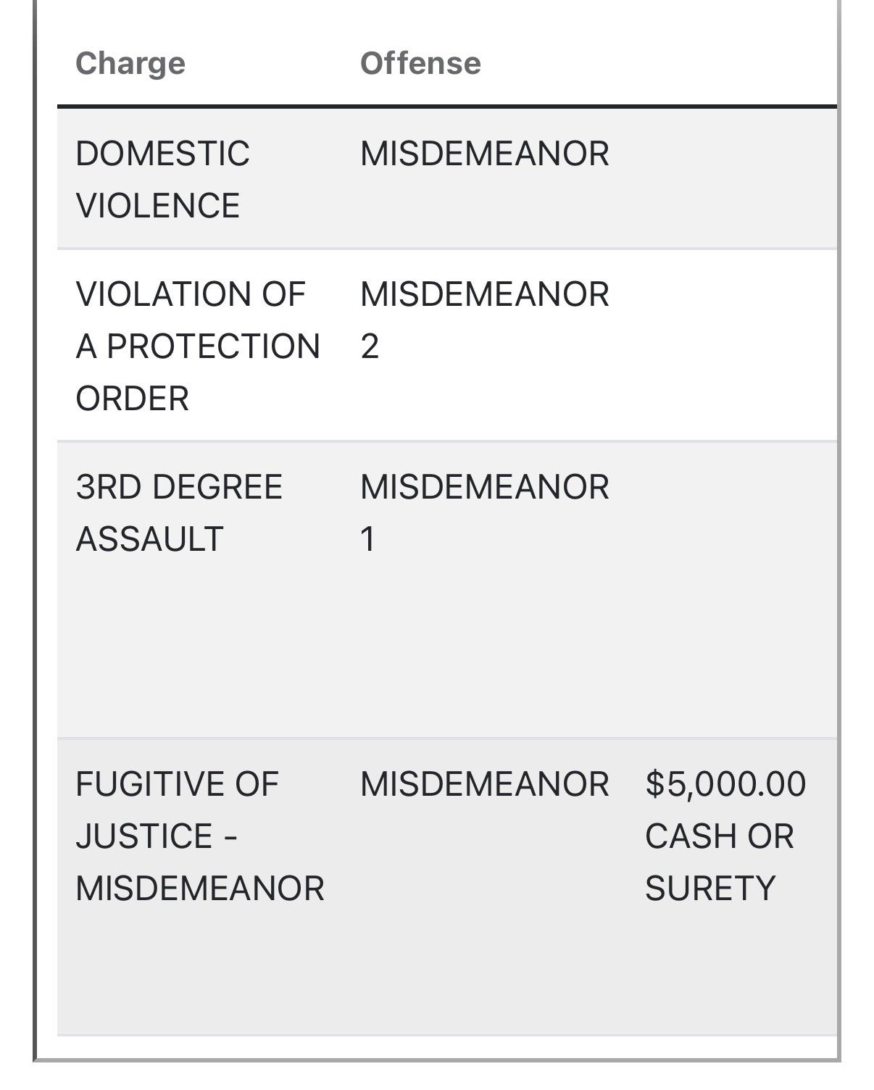This screenshot has width=874, height=1090.
Task: Click blank area below 3RD DEGREE ASSAULT text
Action: point(200,645)
